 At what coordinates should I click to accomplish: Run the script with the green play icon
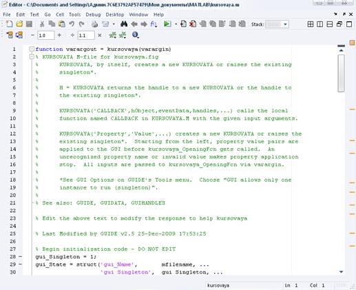[167, 24]
